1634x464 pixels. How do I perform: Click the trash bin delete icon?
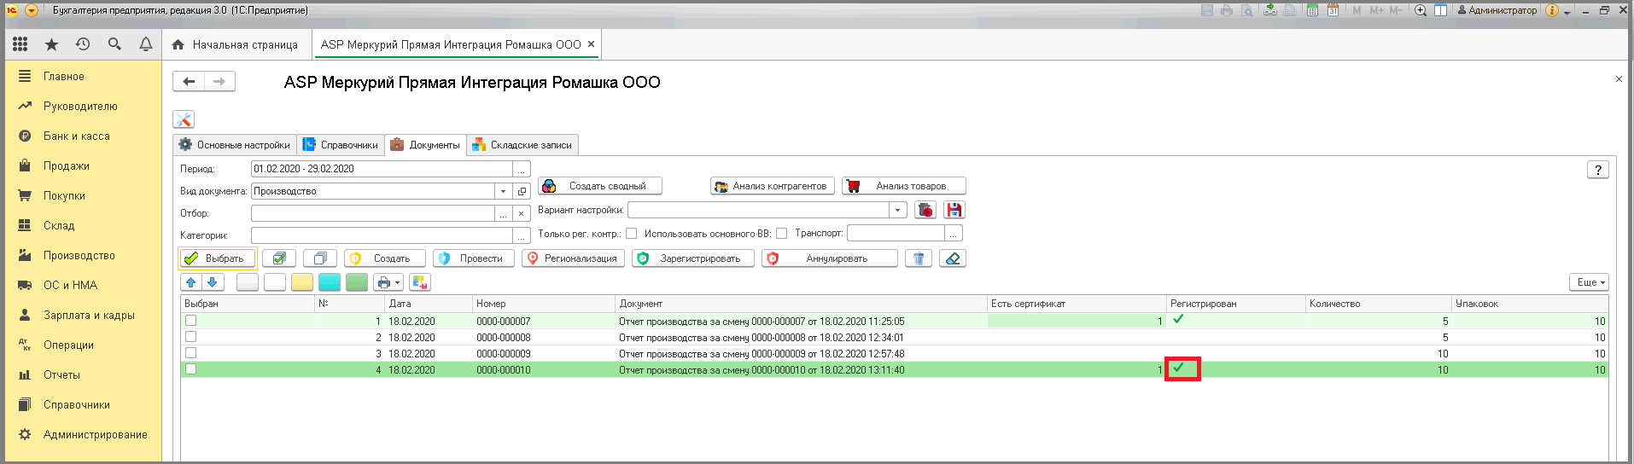click(919, 258)
